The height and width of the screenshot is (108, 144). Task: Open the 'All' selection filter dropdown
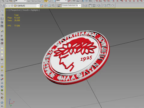(20, 1)
